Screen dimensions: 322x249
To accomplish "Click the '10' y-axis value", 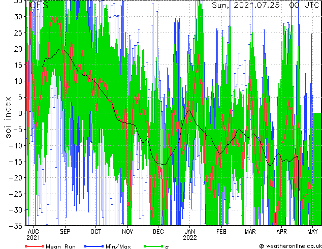I will pyautogui.click(x=18, y=81).
